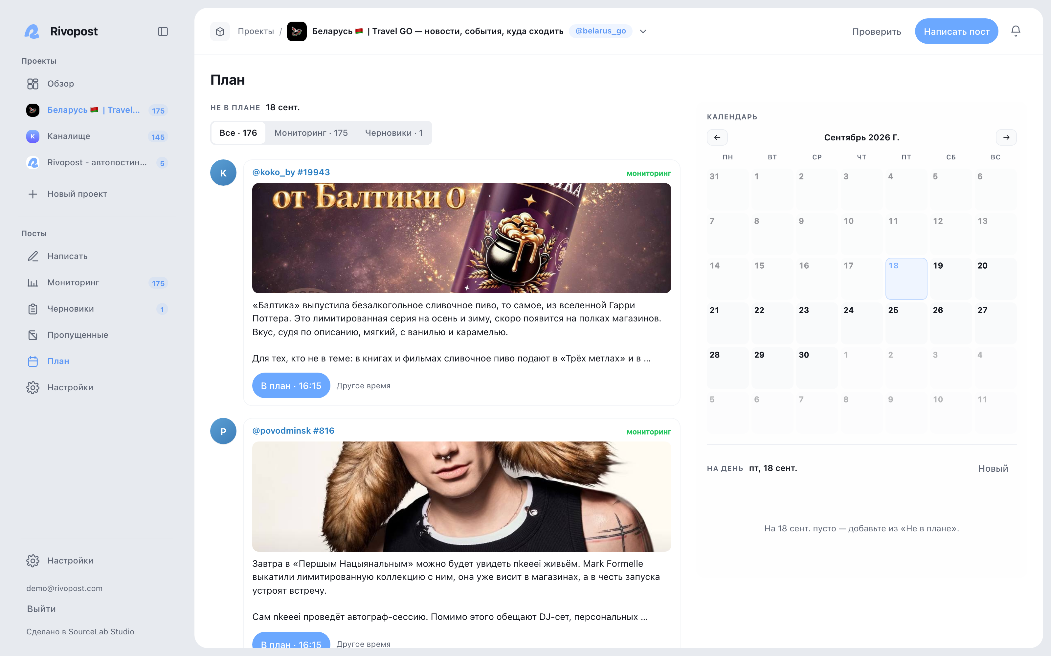Add the koko_by post to the plan at 16:15
This screenshot has height=656, width=1051.
[x=291, y=385]
